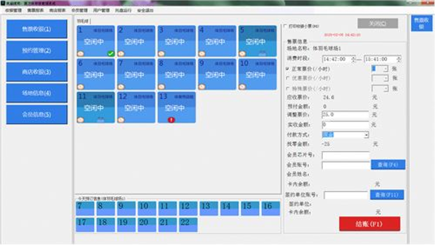This screenshot has height=245, width=436.
Task: Click the clock icon on court 2 tile
Action: (x=121, y=54)
